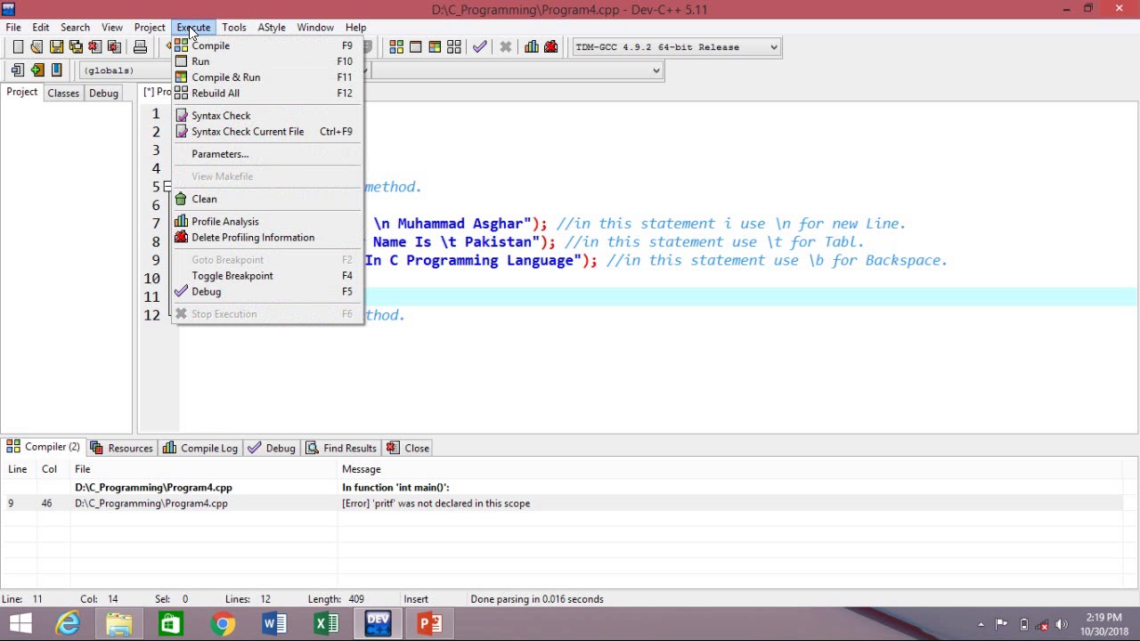The image size is (1140, 641).
Task: Open Internet Explorer from the taskbar
Action: (68, 624)
